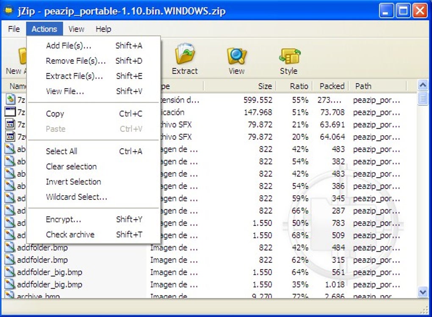The height and width of the screenshot is (317, 432).
Task: Click the application icon in 147.968 row
Action: click(x=10, y=112)
